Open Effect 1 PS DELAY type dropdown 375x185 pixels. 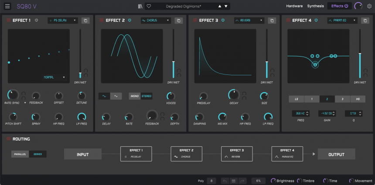point(63,20)
